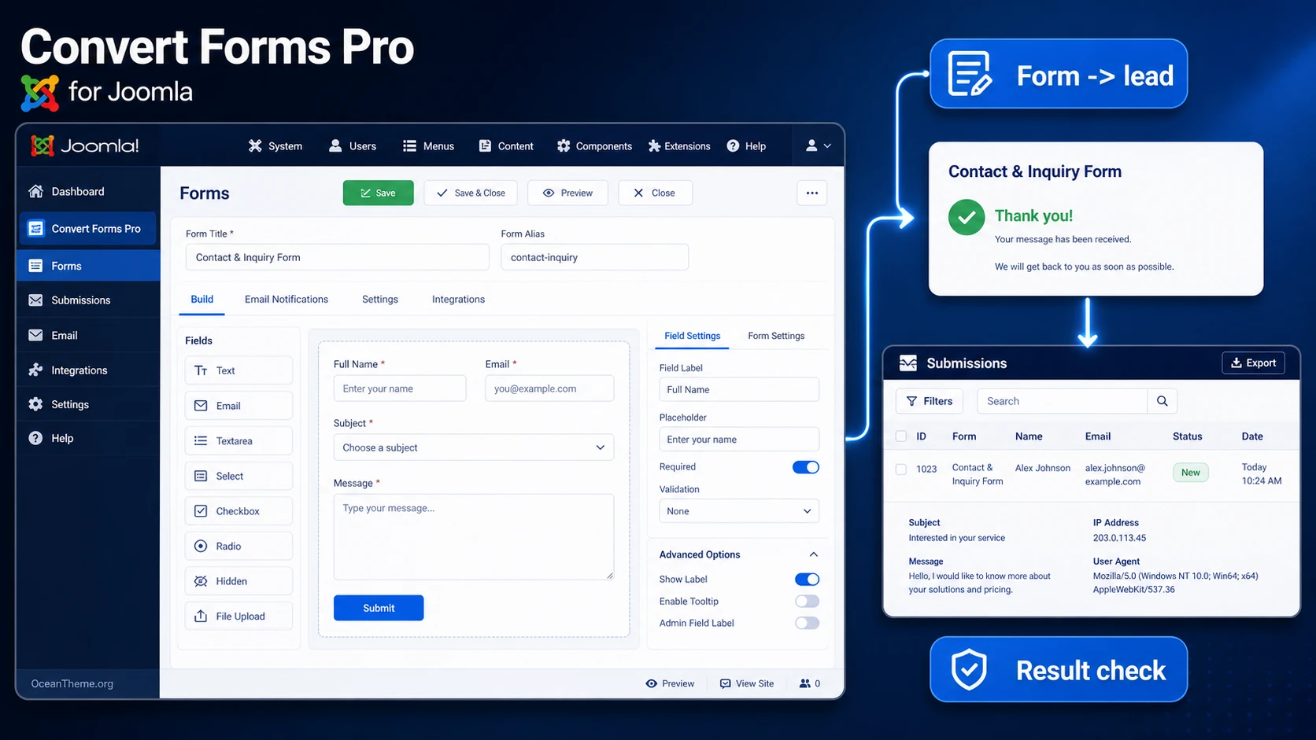Check the select-all checkbox in Submissions header
Image resolution: width=1316 pixels, height=740 pixels.
coord(901,436)
